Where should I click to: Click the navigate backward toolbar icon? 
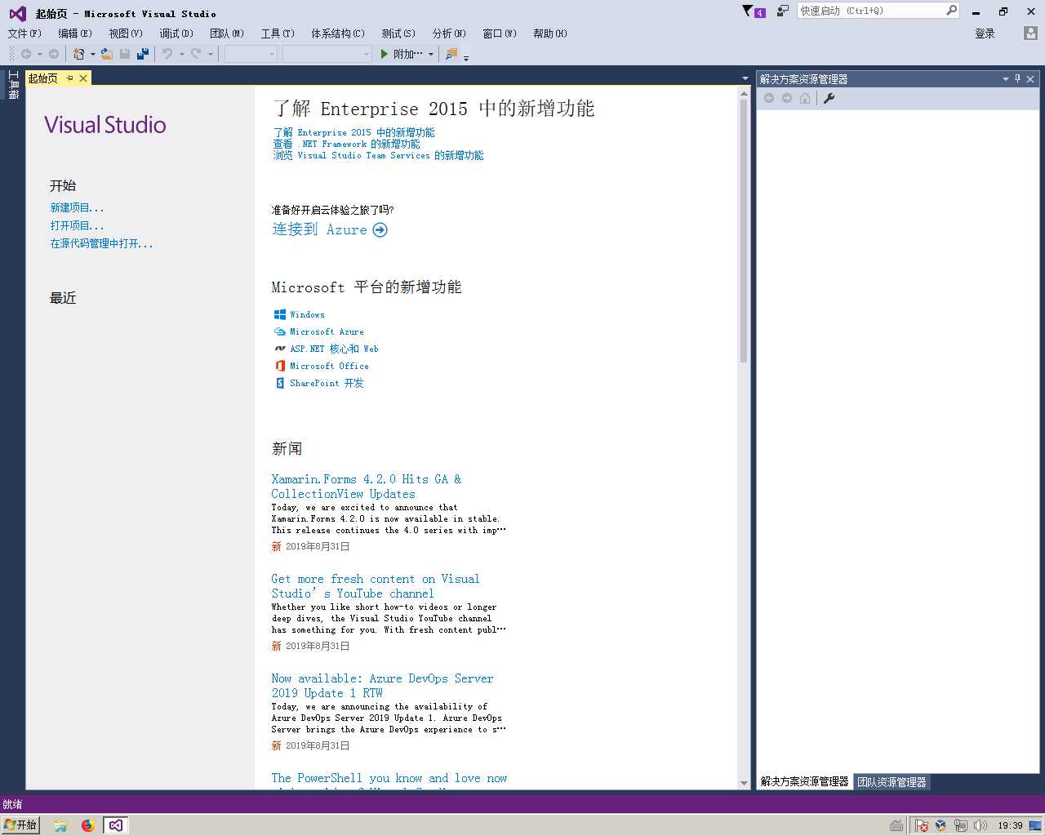(26, 54)
